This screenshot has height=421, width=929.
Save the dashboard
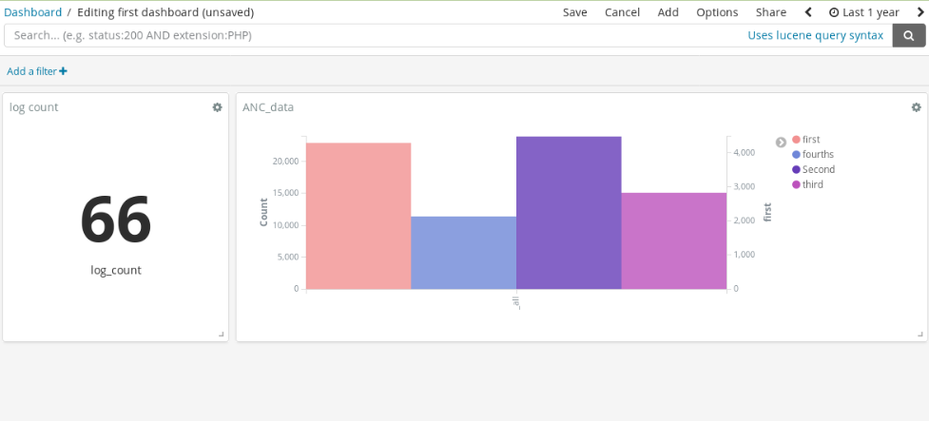tap(575, 12)
